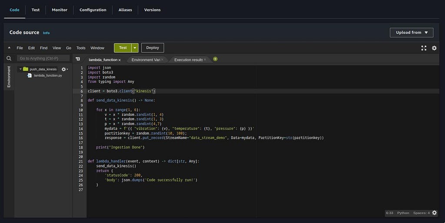Change the Python language mode
This screenshot has height=223, width=445.
tap(403, 213)
